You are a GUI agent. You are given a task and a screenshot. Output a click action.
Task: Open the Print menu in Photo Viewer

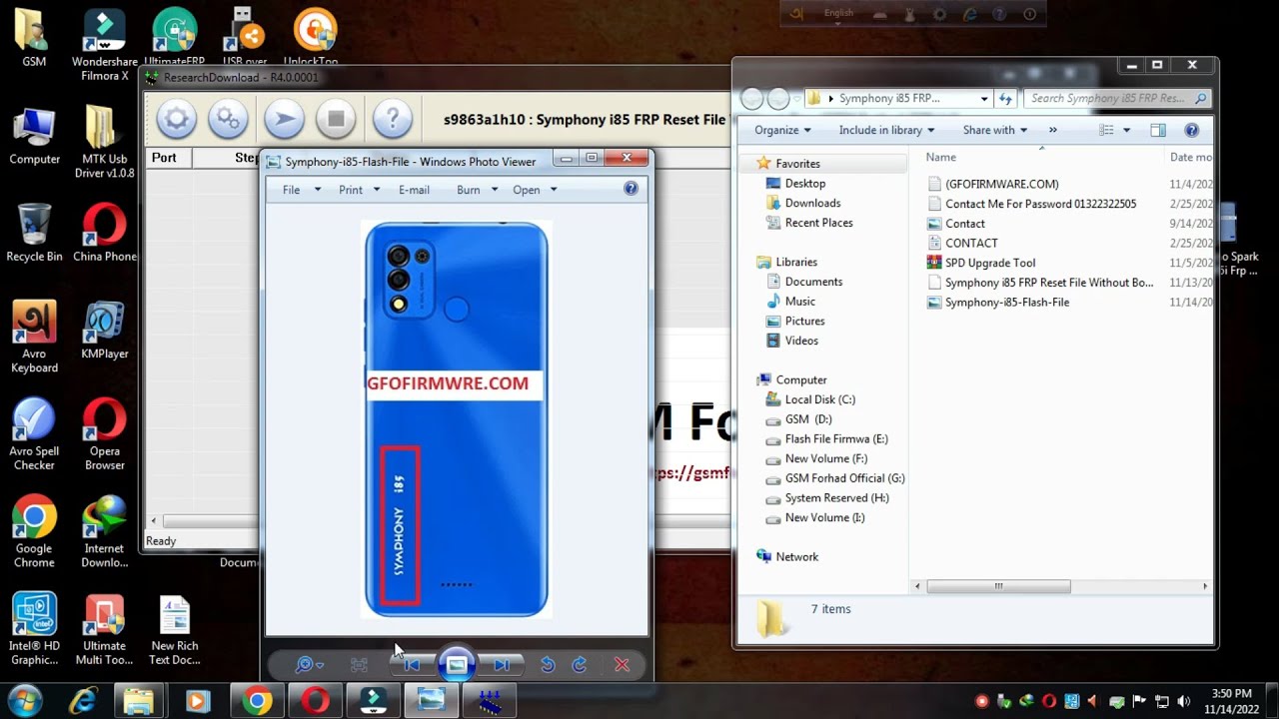[x=360, y=190]
